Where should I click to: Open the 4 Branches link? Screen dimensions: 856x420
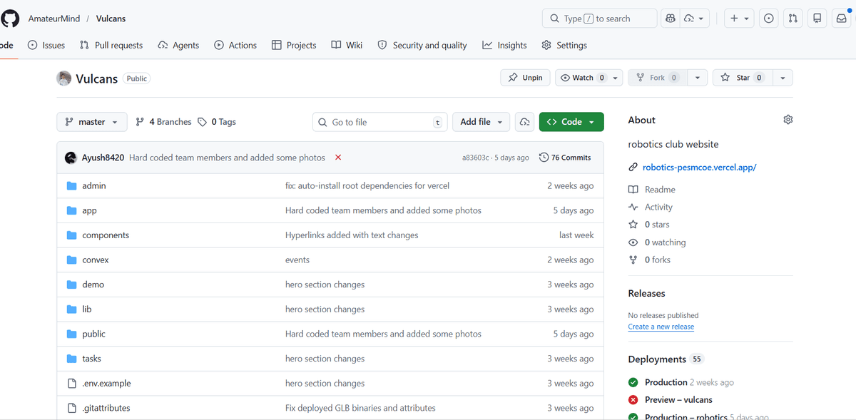pyautogui.click(x=163, y=122)
